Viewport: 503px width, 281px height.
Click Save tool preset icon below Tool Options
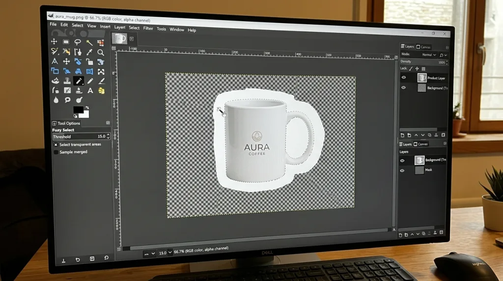tap(63, 261)
